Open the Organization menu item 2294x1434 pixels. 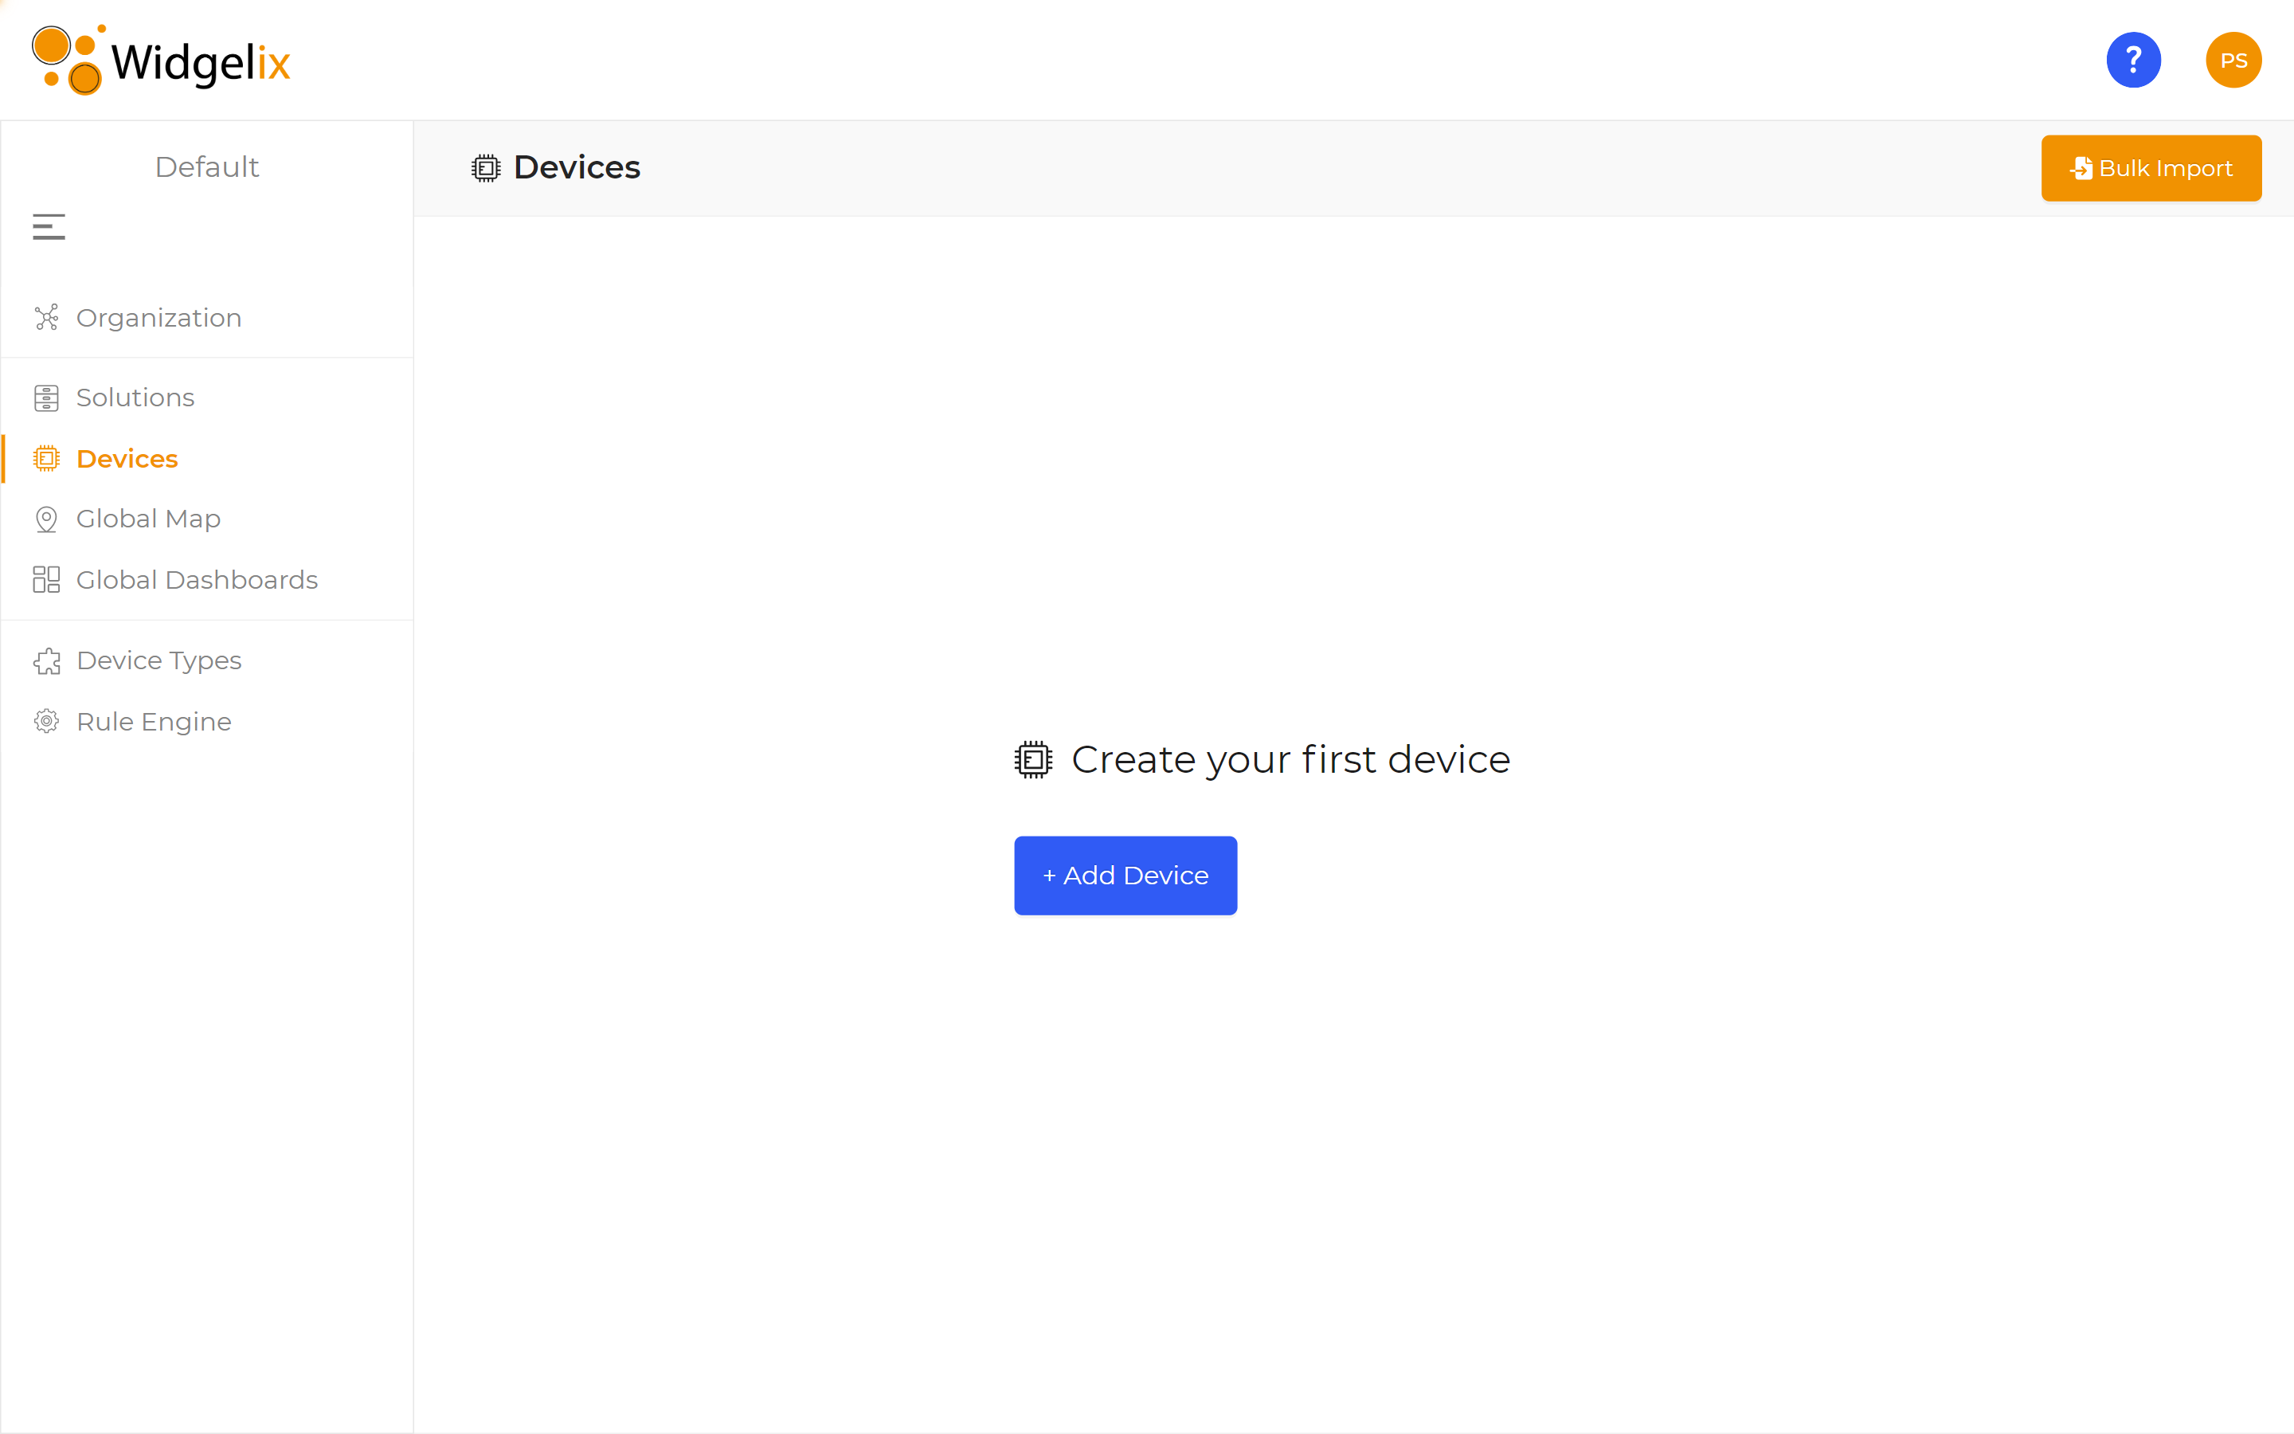click(x=159, y=318)
